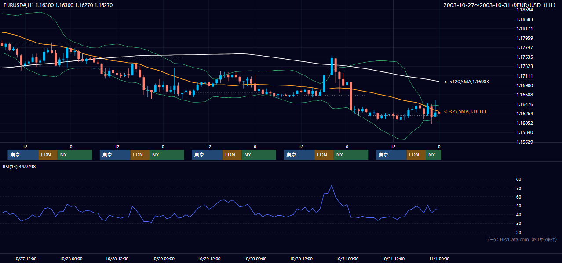Click RSI scale value 80

click(x=518, y=179)
